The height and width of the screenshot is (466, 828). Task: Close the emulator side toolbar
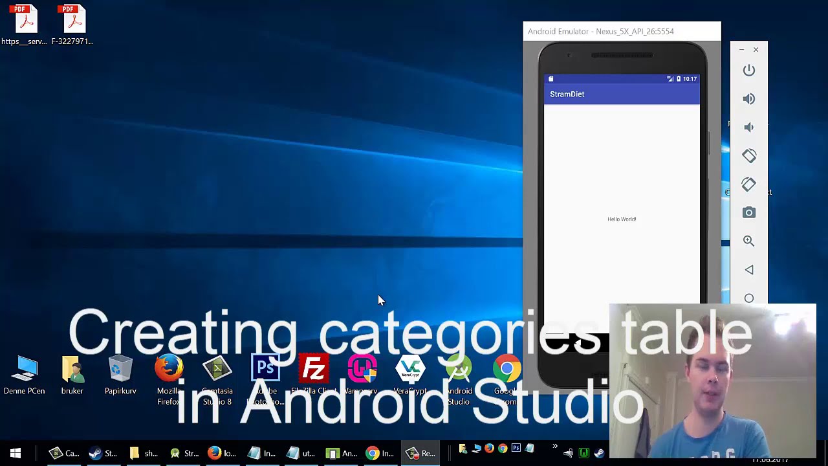pyautogui.click(x=756, y=50)
